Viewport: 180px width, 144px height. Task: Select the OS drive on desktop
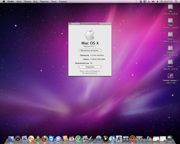tap(170, 7)
